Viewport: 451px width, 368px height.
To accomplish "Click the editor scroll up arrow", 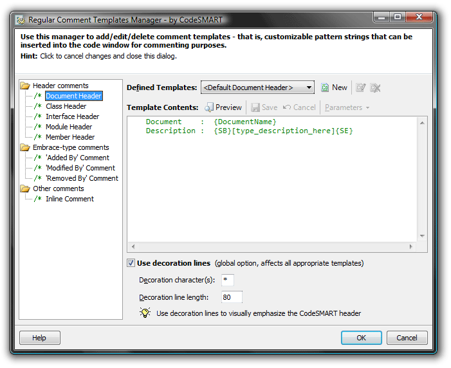I will [x=422, y=123].
